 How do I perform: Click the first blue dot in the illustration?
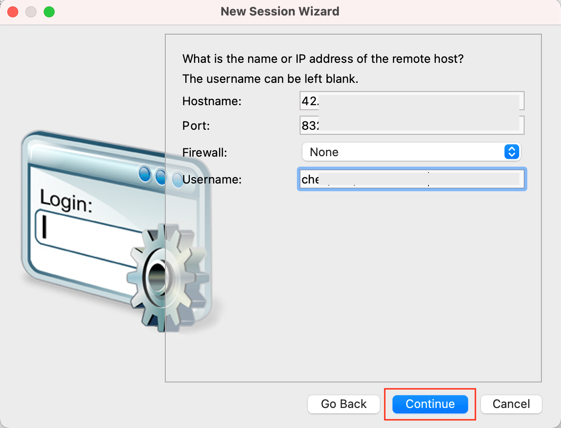145,174
